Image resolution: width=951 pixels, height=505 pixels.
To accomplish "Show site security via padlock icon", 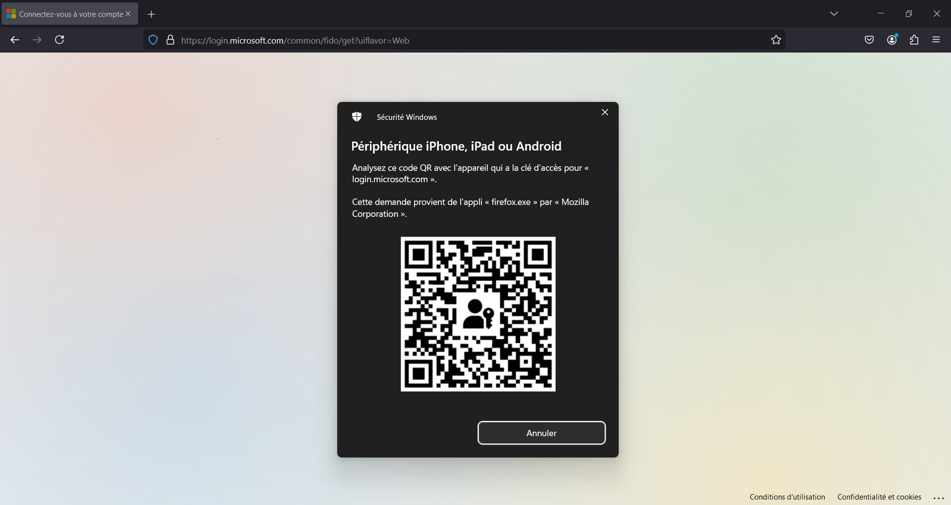I will tap(170, 40).
